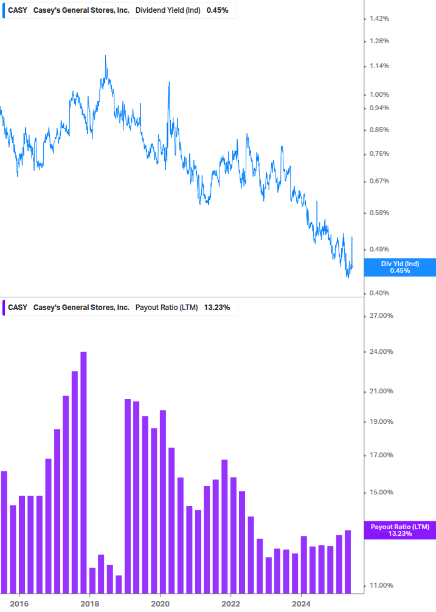Viewport: 436px width, 612px height.
Task: Click the 0.49% dividend yield axis label
Action: [379, 249]
